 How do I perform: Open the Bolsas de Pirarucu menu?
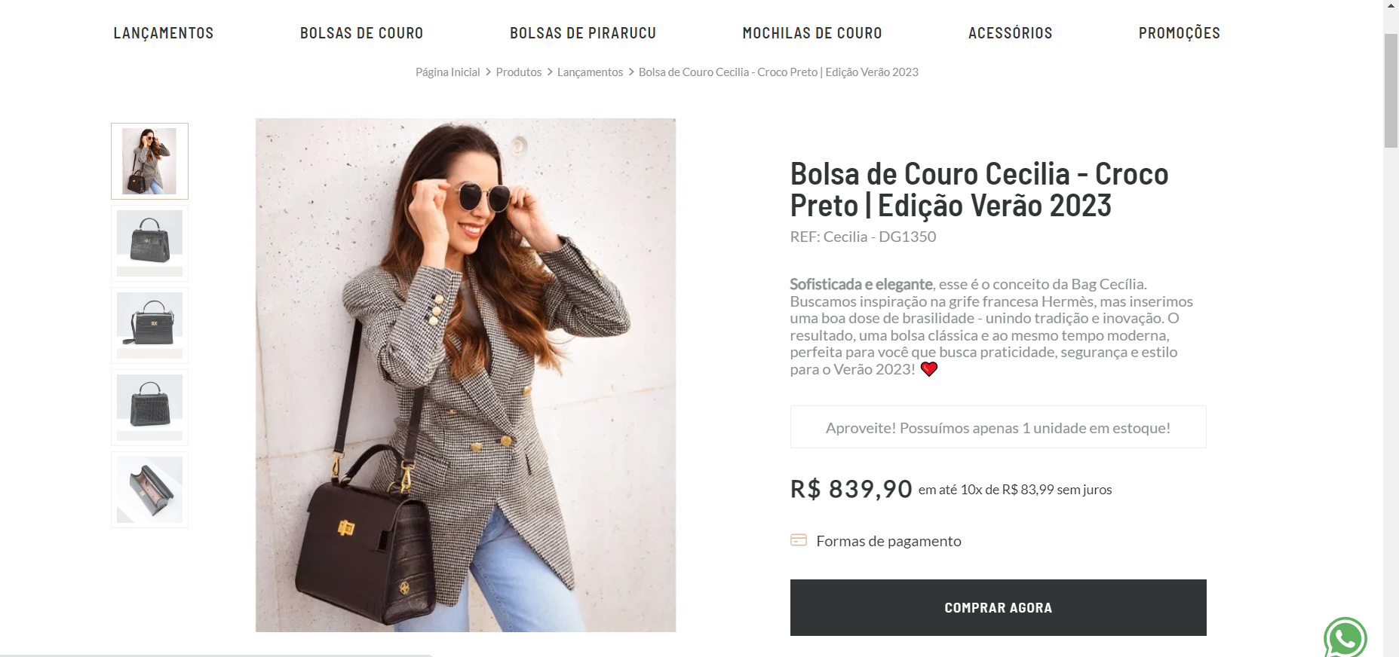583,33
